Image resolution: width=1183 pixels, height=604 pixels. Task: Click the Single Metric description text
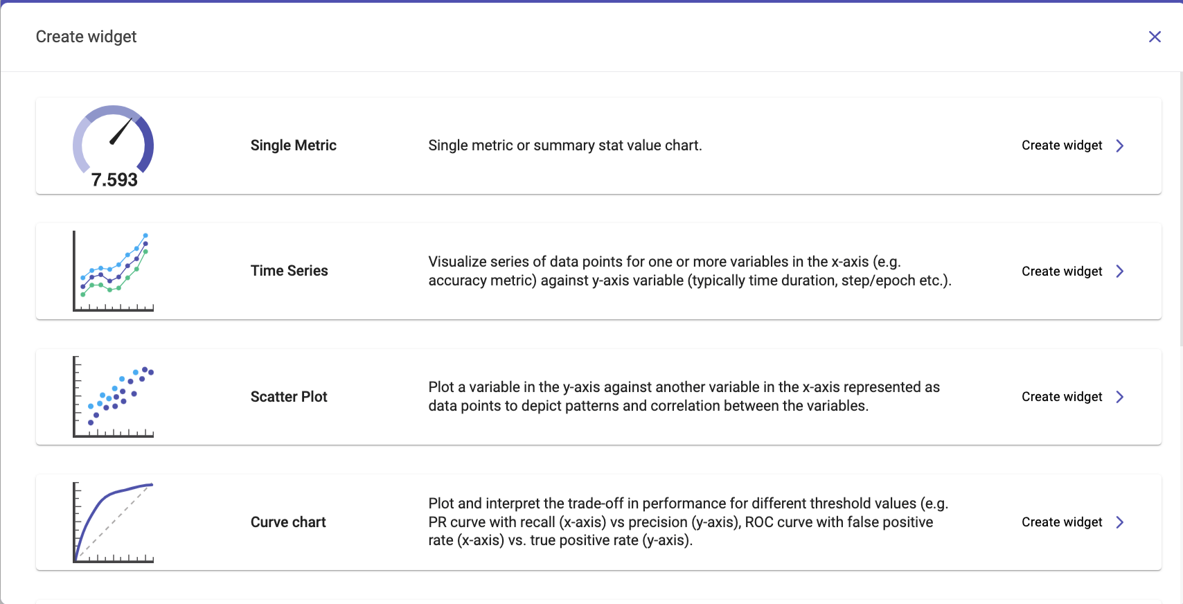[564, 145]
